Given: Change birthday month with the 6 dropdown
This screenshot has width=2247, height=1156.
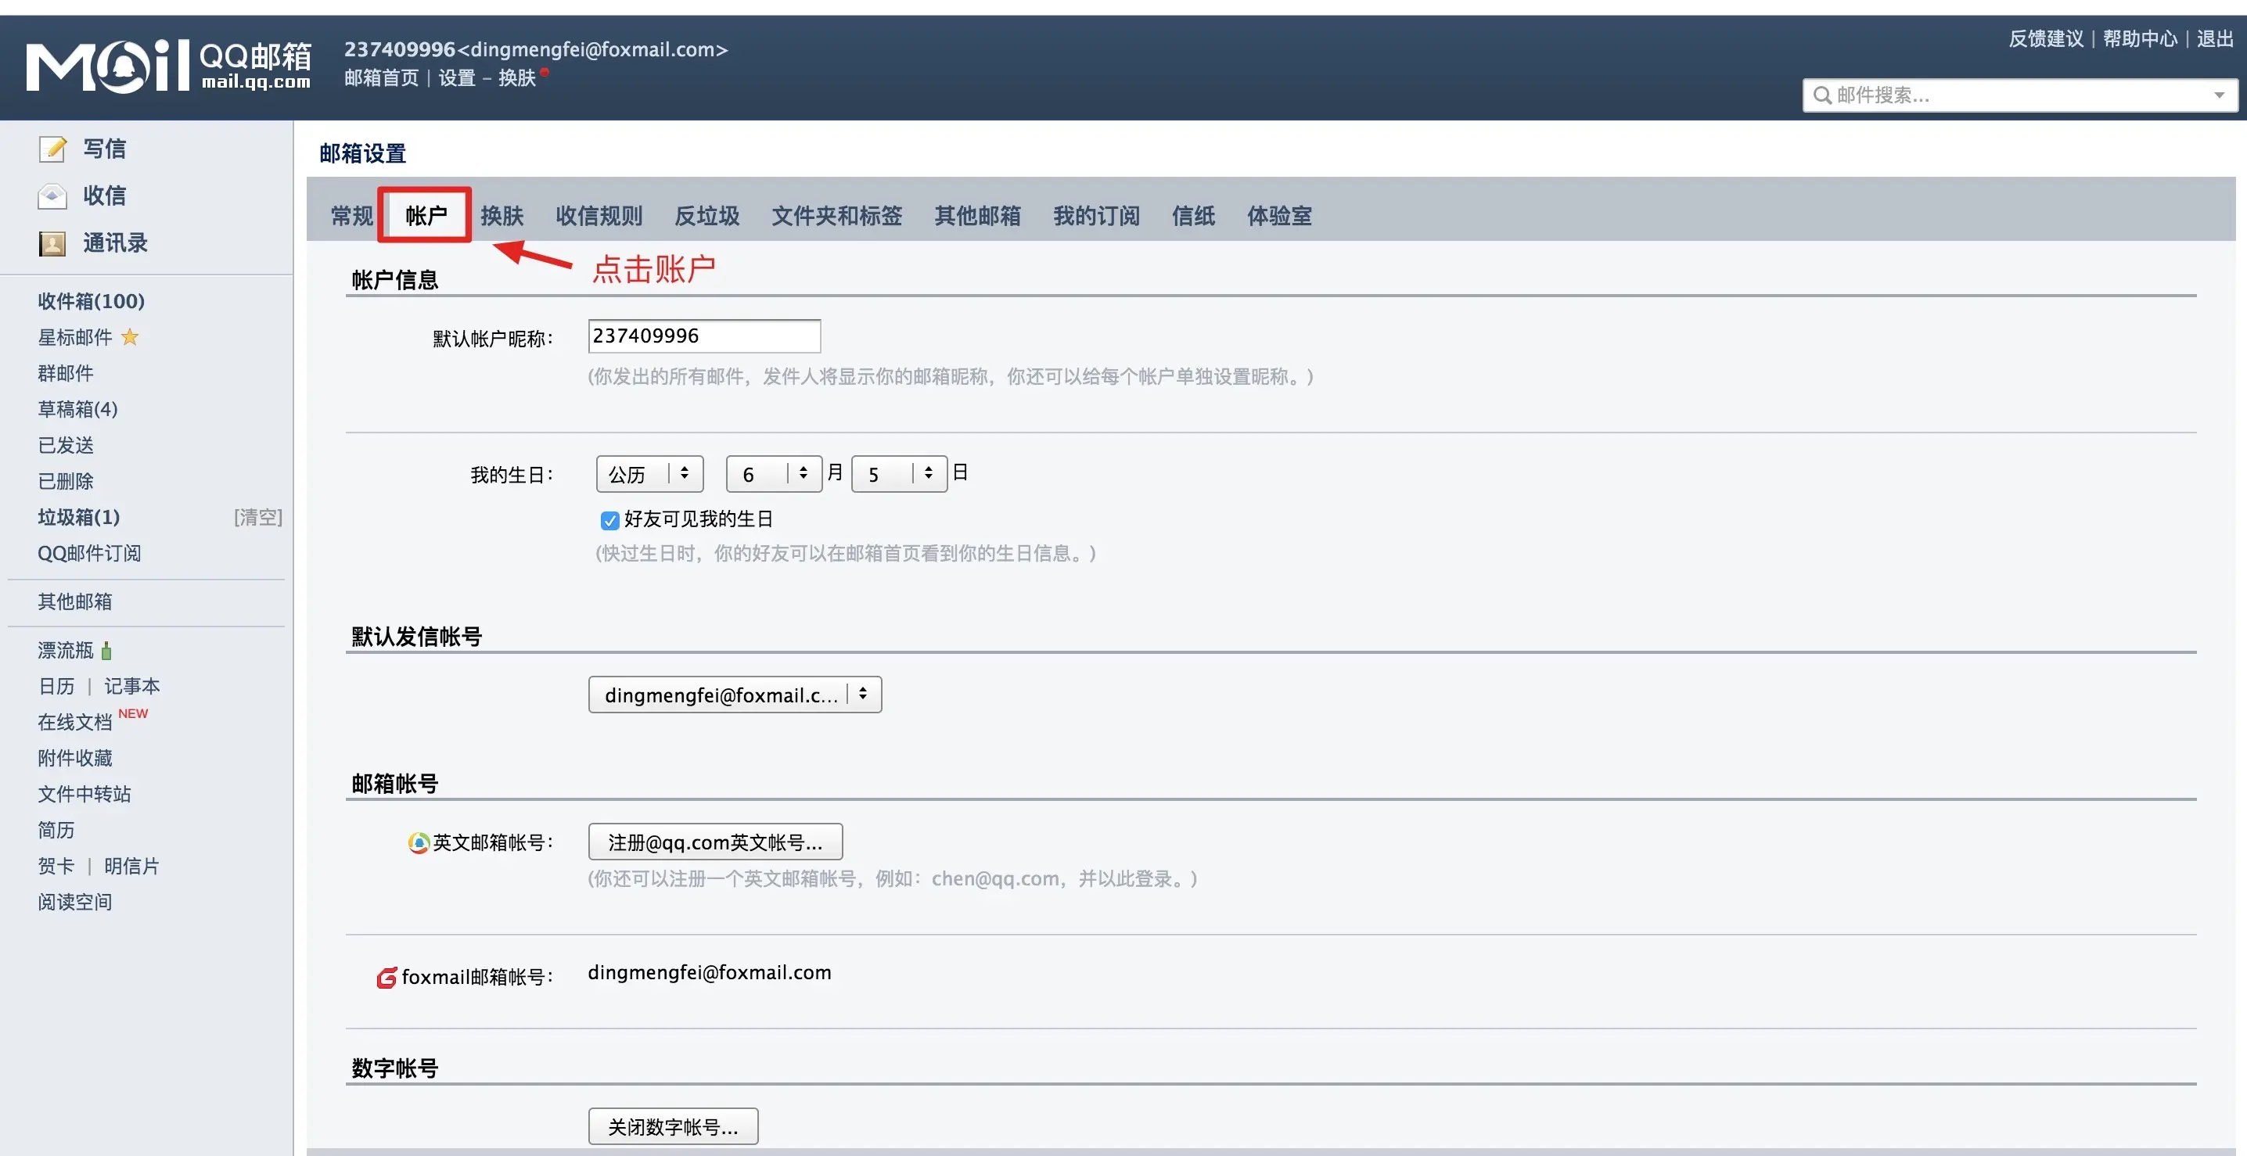Looking at the screenshot, I should pos(773,473).
